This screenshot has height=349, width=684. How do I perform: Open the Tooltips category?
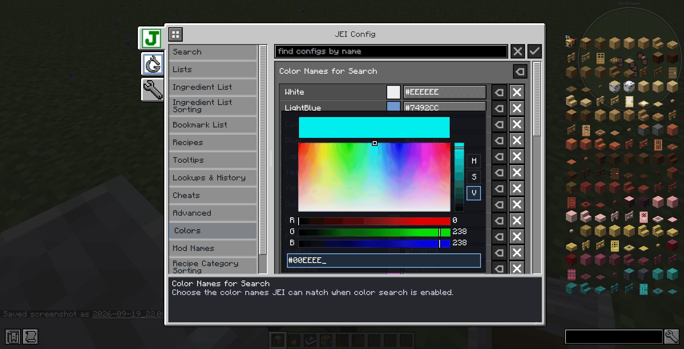click(x=213, y=160)
